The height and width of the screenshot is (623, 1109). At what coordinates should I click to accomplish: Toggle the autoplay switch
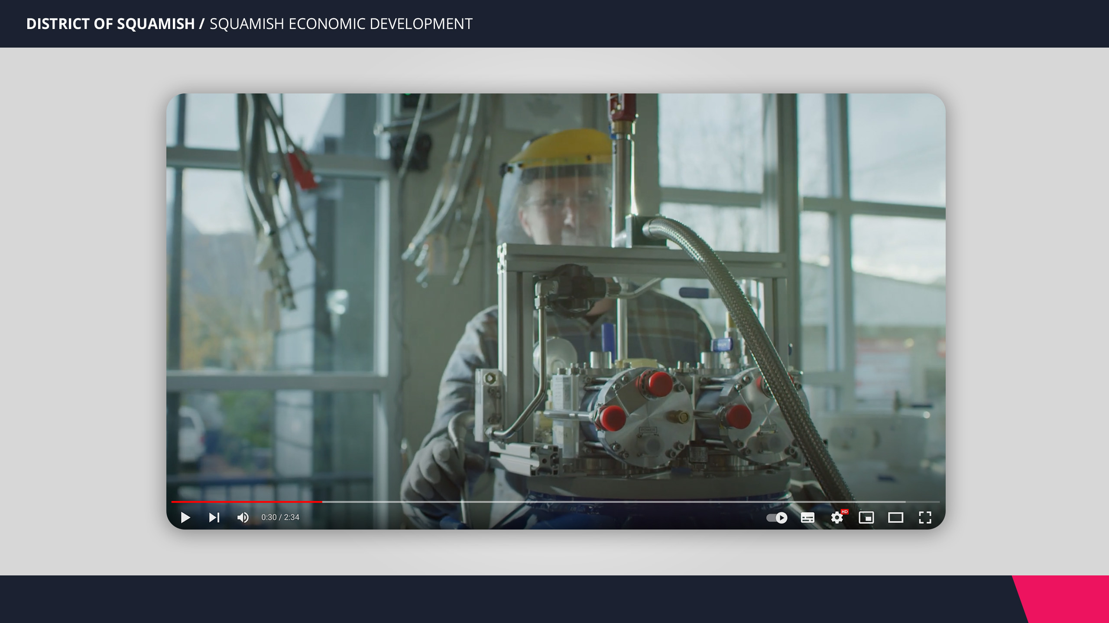[x=777, y=517]
